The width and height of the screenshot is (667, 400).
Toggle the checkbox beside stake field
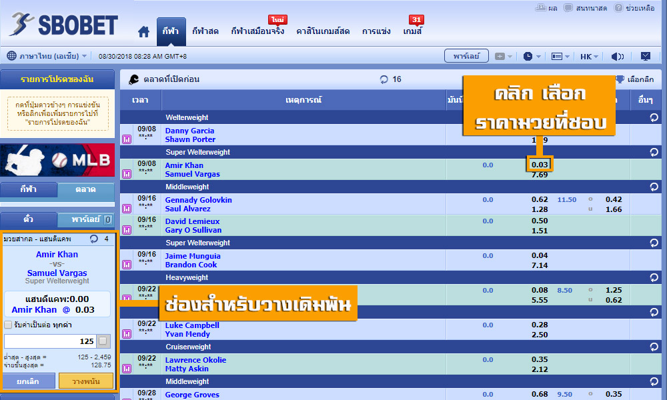[x=103, y=341]
